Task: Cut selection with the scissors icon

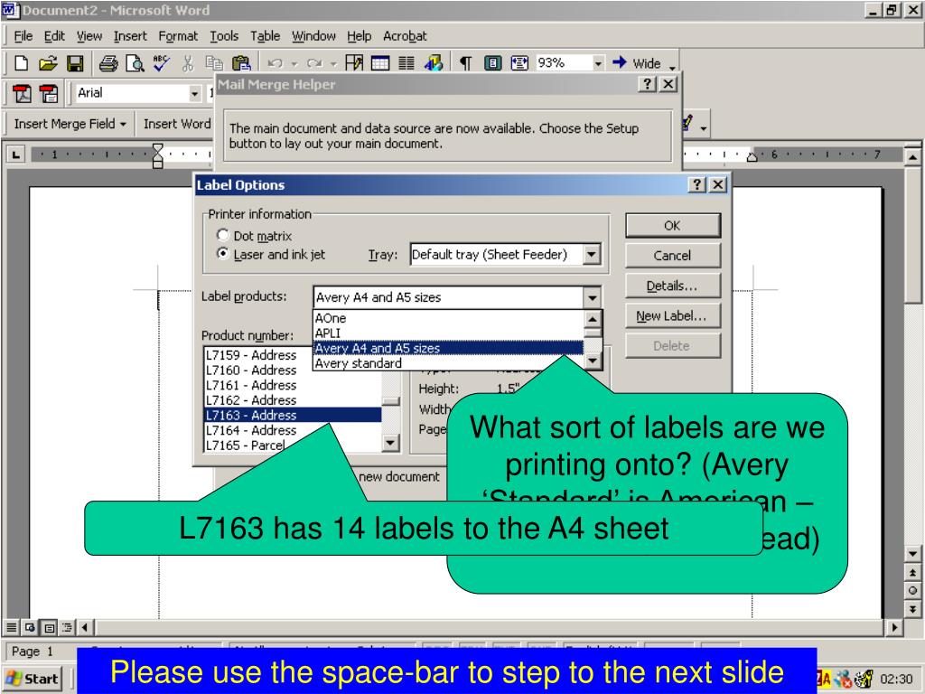Action: (188, 63)
